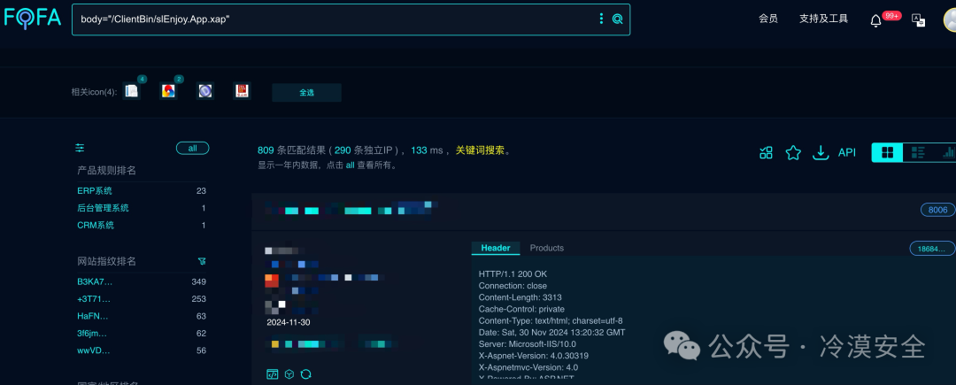Switch to list view
Viewport: 956px width, 385px height.
pos(918,153)
